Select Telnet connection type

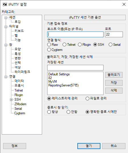point(69,45)
